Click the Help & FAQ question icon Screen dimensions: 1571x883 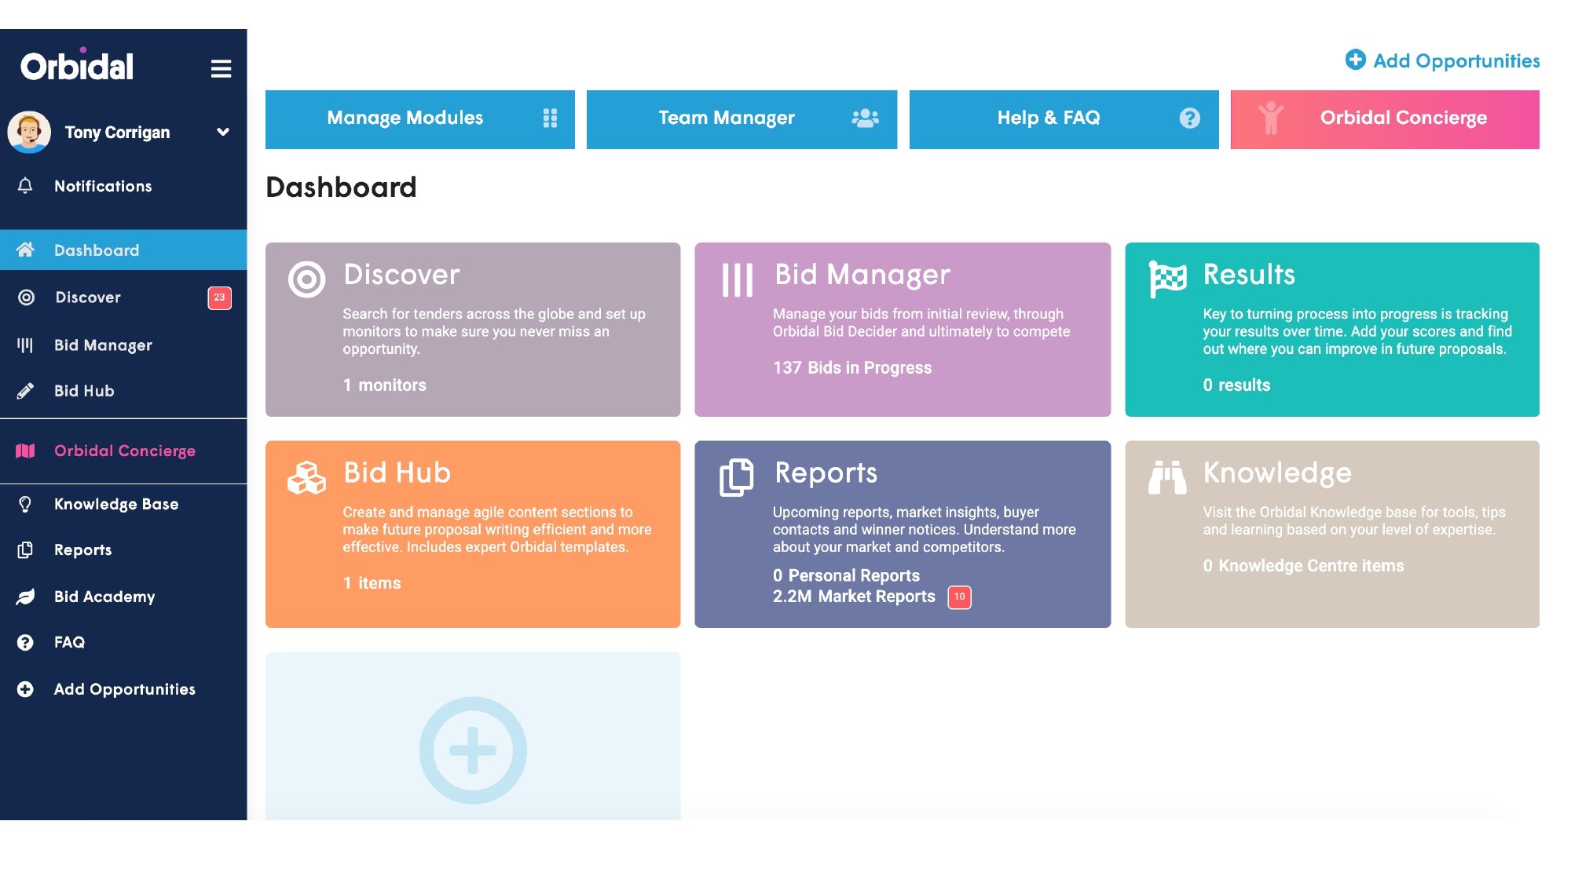click(x=1189, y=118)
